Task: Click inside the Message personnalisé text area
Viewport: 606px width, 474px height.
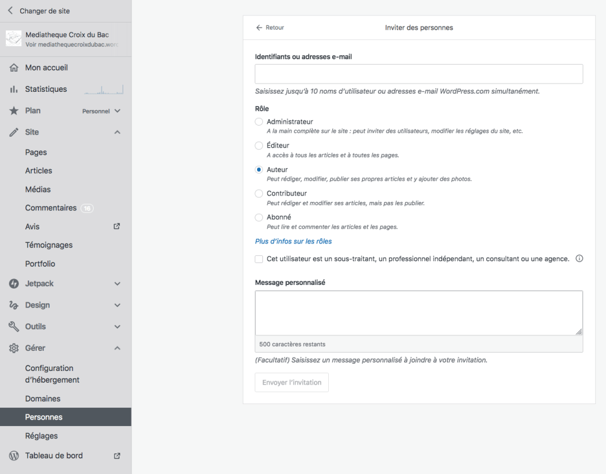Action: [419, 313]
